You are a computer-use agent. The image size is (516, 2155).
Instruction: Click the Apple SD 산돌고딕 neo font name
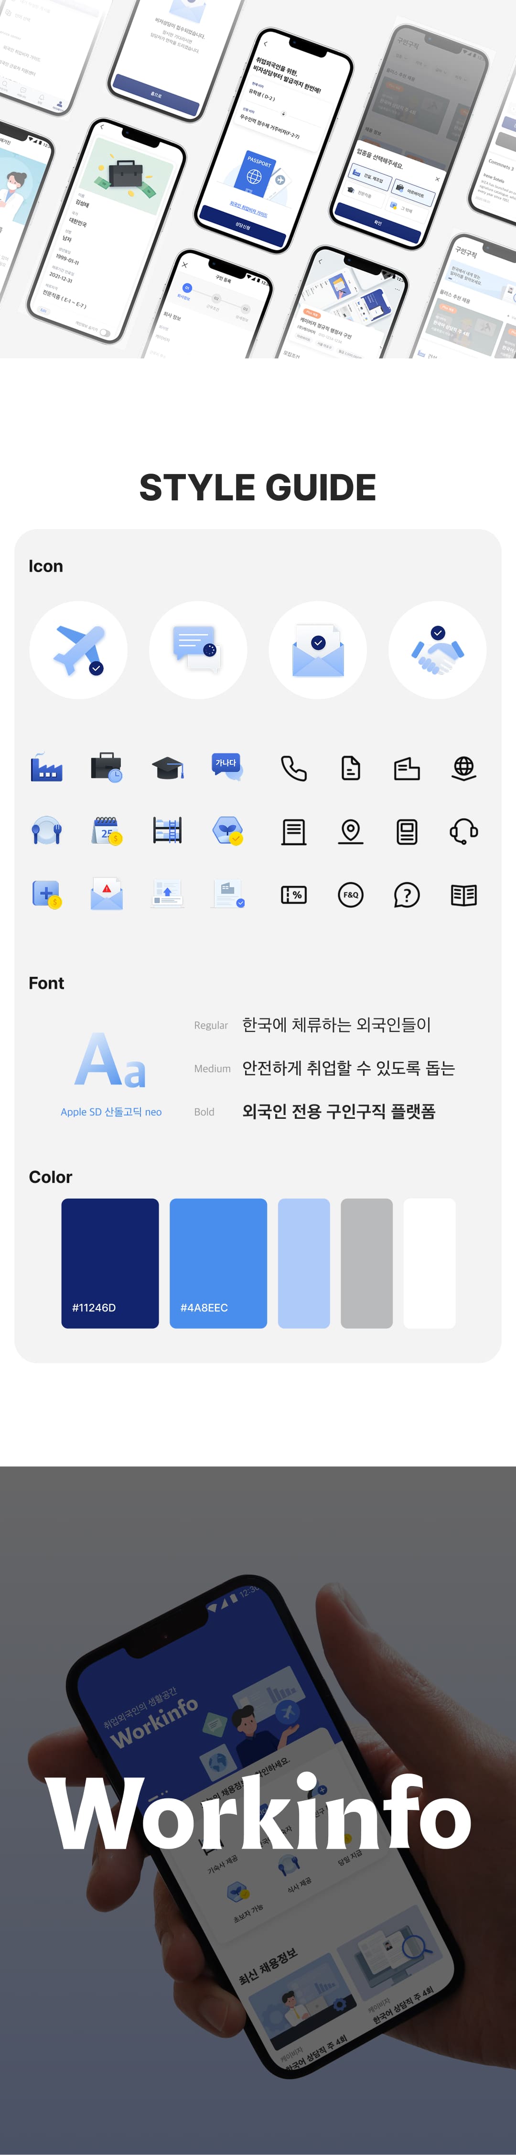pos(111,1112)
